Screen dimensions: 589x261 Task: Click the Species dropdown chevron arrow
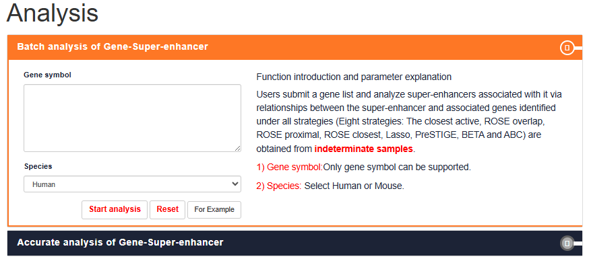pos(235,184)
